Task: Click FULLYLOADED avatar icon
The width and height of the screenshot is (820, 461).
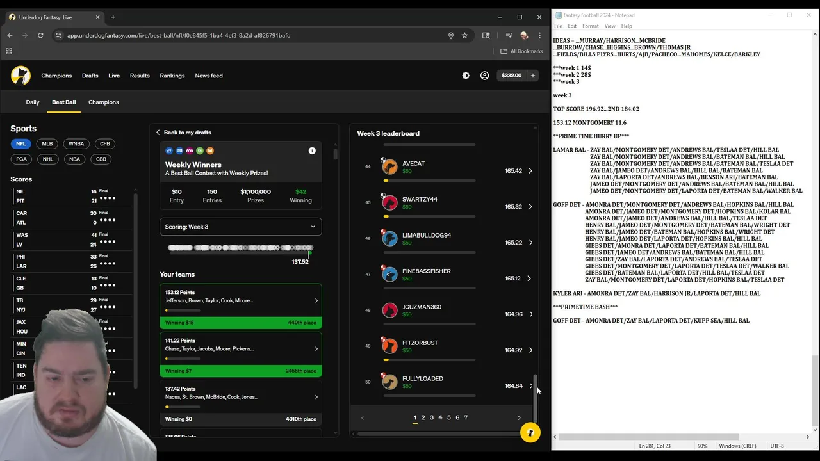Action: click(389, 382)
